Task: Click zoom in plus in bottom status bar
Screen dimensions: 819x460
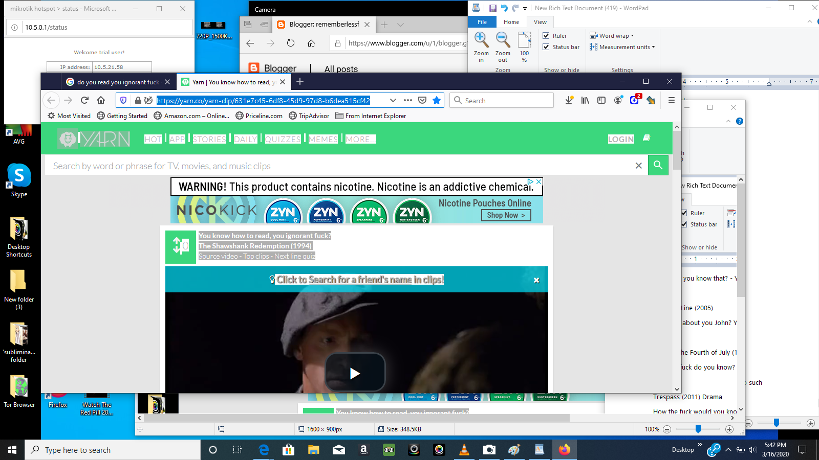Action: tap(729, 429)
